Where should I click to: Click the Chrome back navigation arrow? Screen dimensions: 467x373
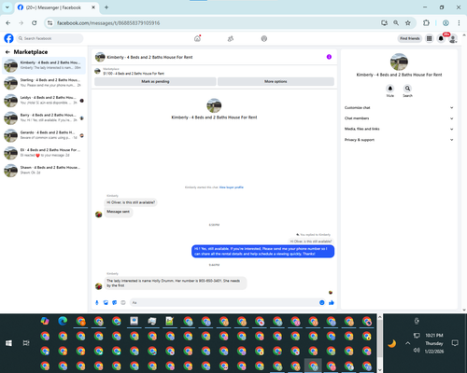pyautogui.click(x=8, y=23)
